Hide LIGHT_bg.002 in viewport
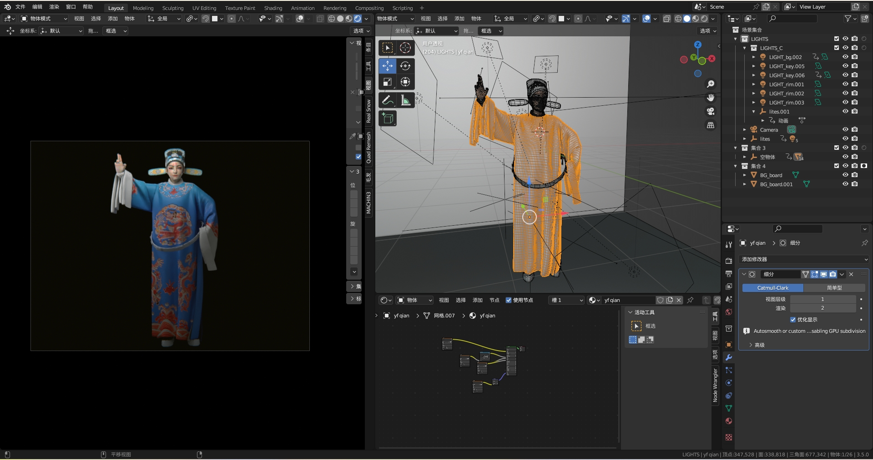This screenshot has height=460, width=873. pyautogui.click(x=845, y=57)
